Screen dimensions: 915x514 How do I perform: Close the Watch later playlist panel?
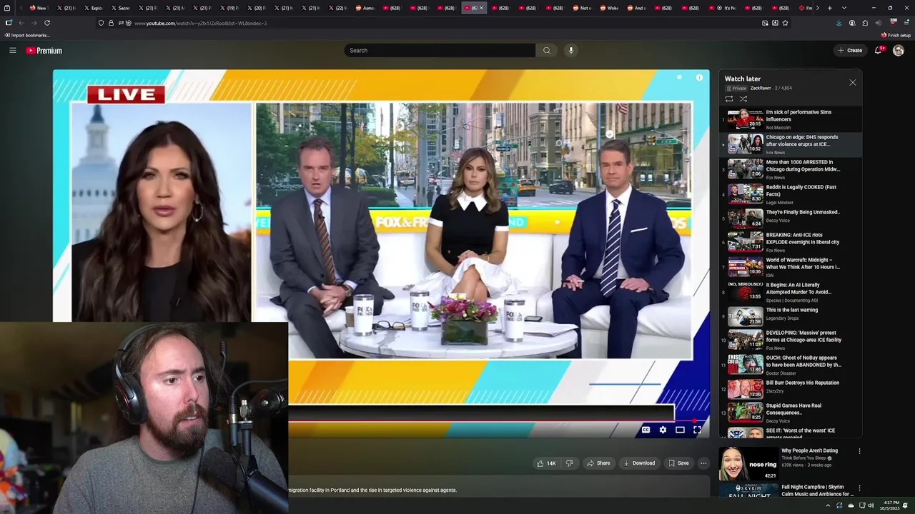point(852,83)
